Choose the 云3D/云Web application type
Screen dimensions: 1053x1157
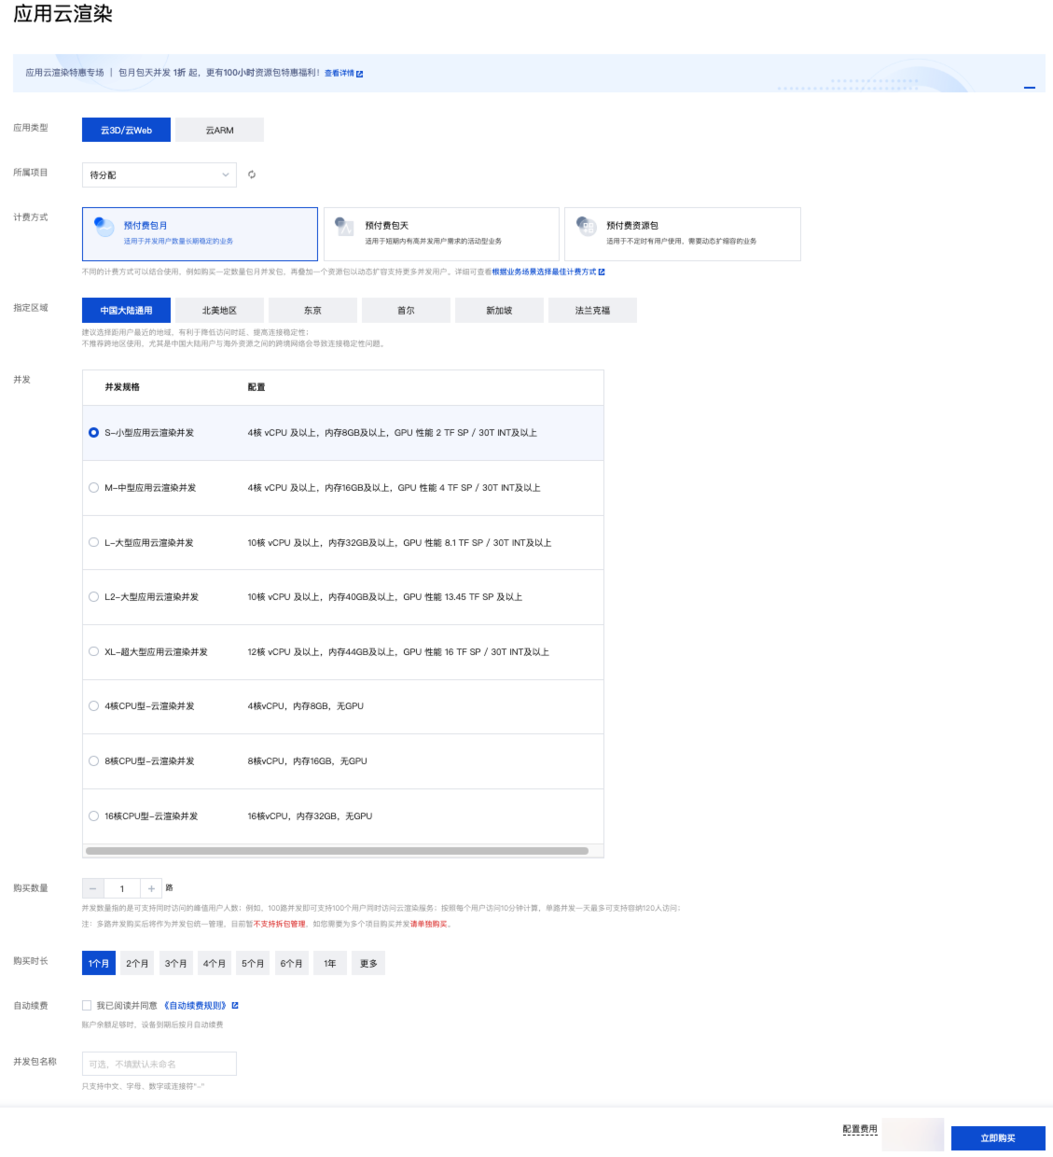(126, 130)
